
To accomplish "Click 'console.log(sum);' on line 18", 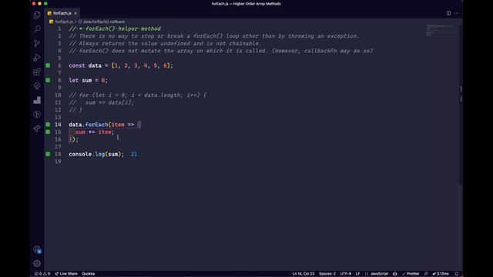I will [96, 154].
